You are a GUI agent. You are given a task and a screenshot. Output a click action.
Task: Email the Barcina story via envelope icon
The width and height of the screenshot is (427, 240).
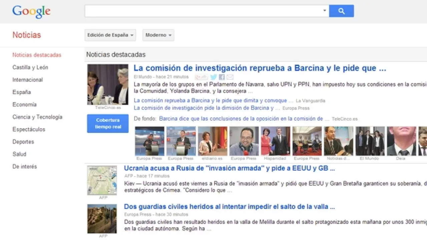click(230, 77)
